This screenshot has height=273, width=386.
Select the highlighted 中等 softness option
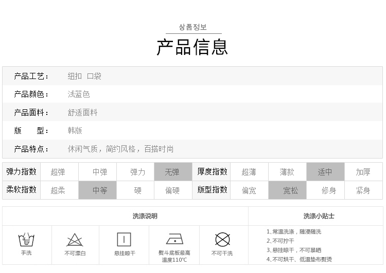coord(100,190)
